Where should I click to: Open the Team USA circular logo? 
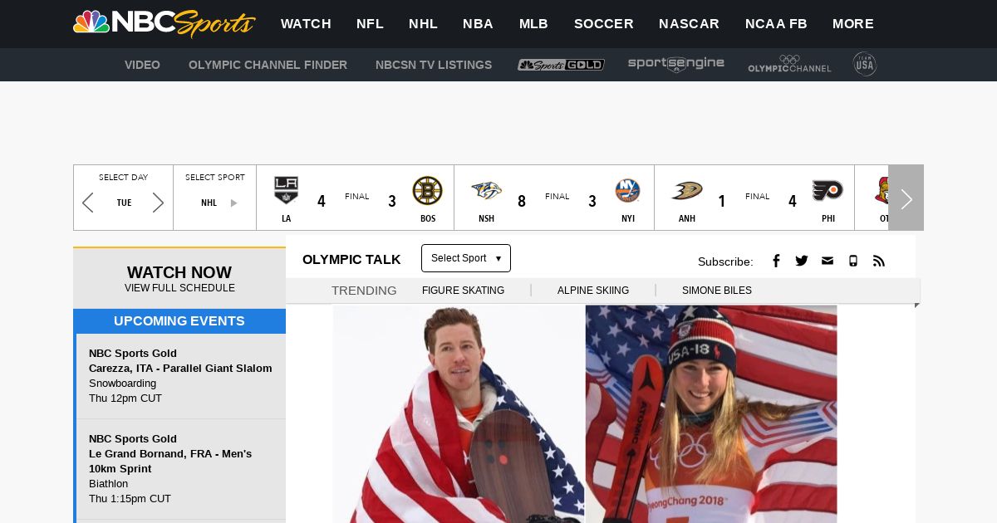(x=865, y=64)
